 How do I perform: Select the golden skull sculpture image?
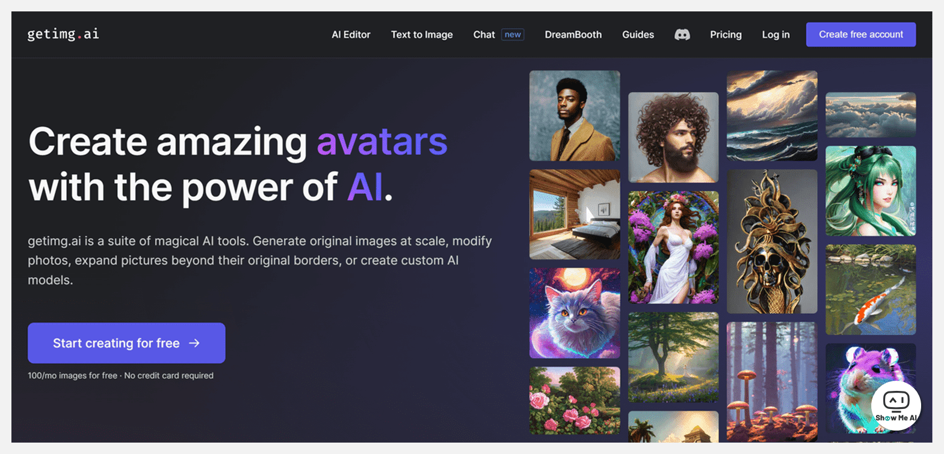coord(772,241)
